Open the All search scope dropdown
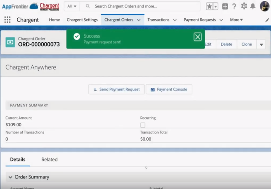This screenshot has width=271, height=189. pos(72,6)
